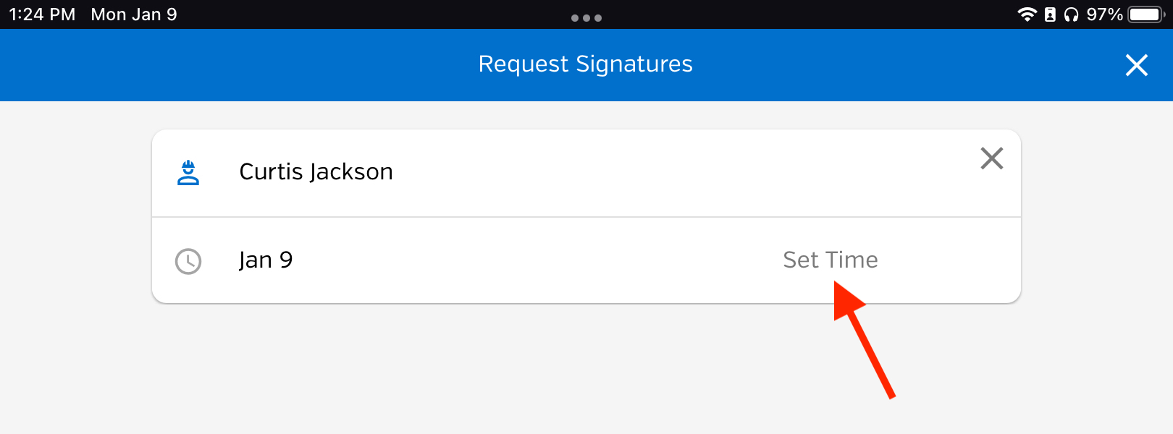
Task: Remove Curtis Jackson from the signature request
Action: tap(991, 158)
